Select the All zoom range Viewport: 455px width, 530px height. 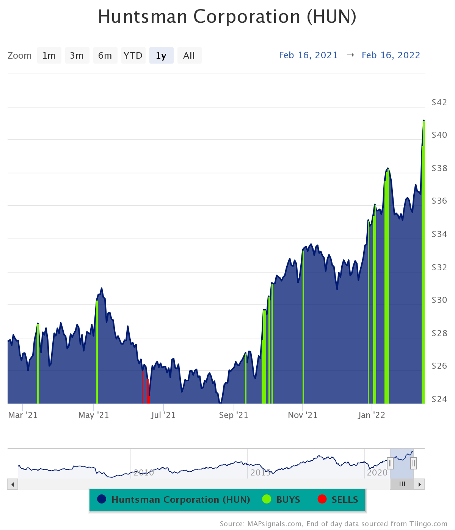click(190, 56)
